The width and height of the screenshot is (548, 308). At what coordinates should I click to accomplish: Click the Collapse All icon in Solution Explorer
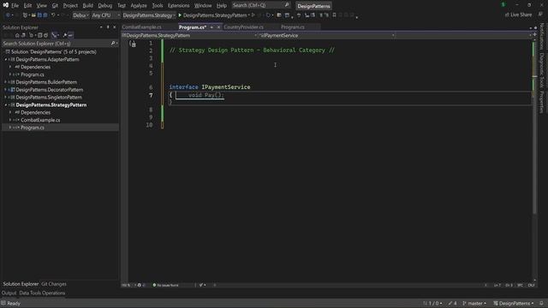(40, 35)
